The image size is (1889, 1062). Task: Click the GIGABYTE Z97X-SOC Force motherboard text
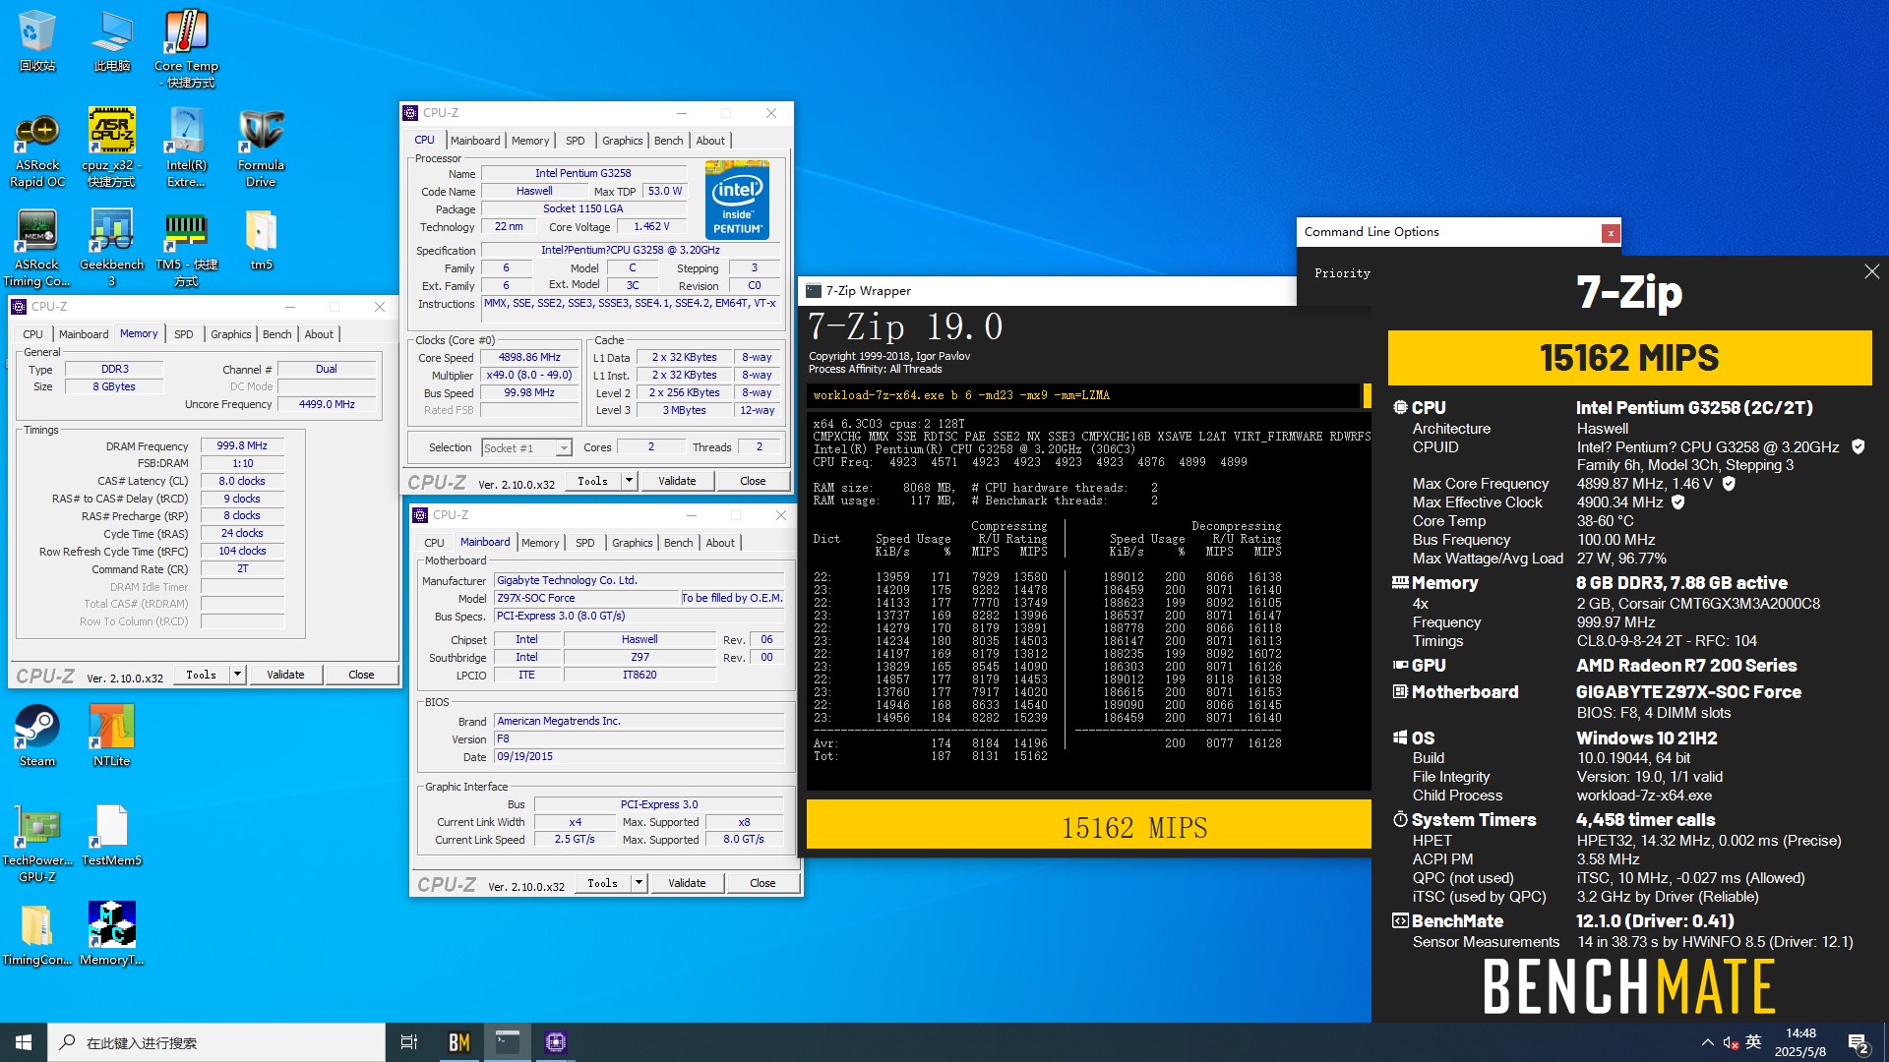pos(1688,692)
